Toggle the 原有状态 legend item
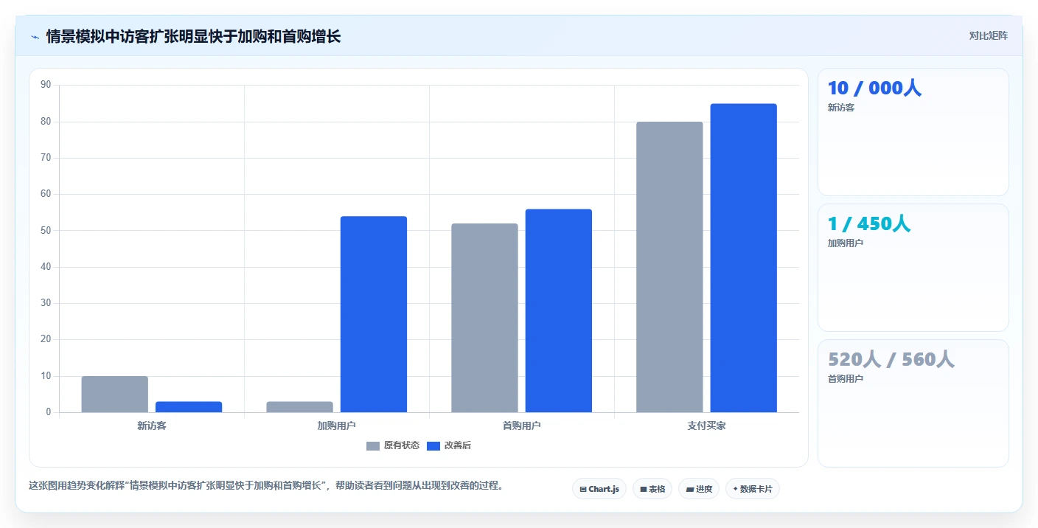 [392, 445]
